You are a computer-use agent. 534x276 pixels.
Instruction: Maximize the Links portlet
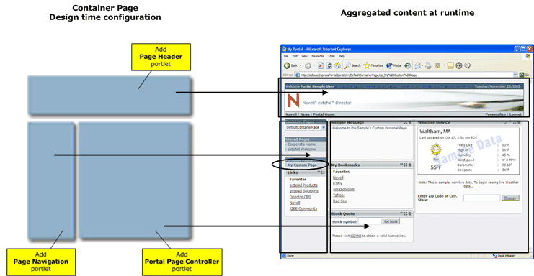point(323,172)
